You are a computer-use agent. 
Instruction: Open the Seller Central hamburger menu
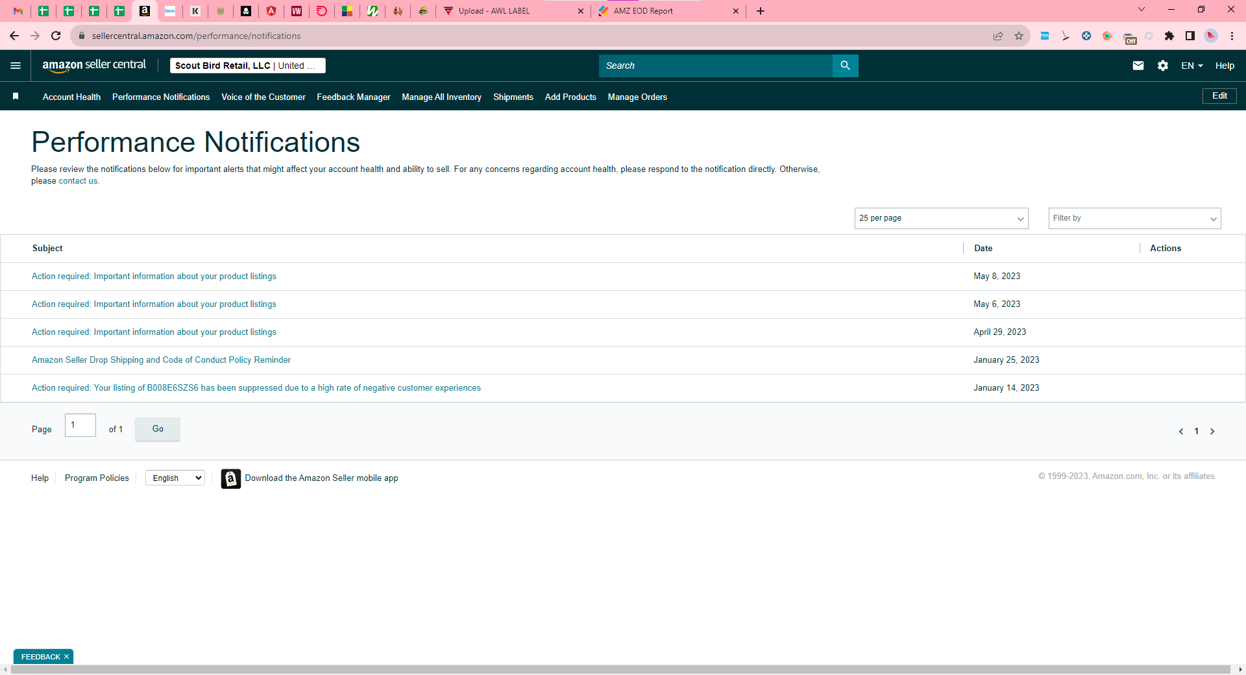[x=16, y=66]
